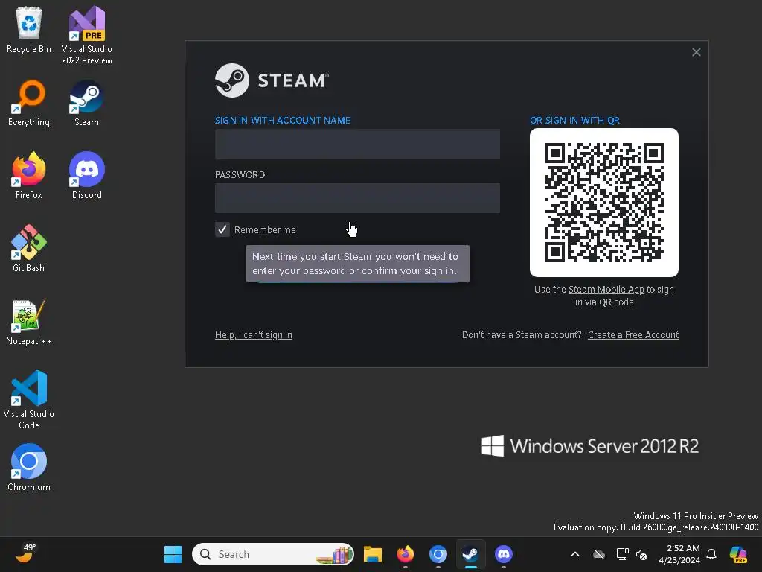Open Chromium from the taskbar

tap(438, 554)
